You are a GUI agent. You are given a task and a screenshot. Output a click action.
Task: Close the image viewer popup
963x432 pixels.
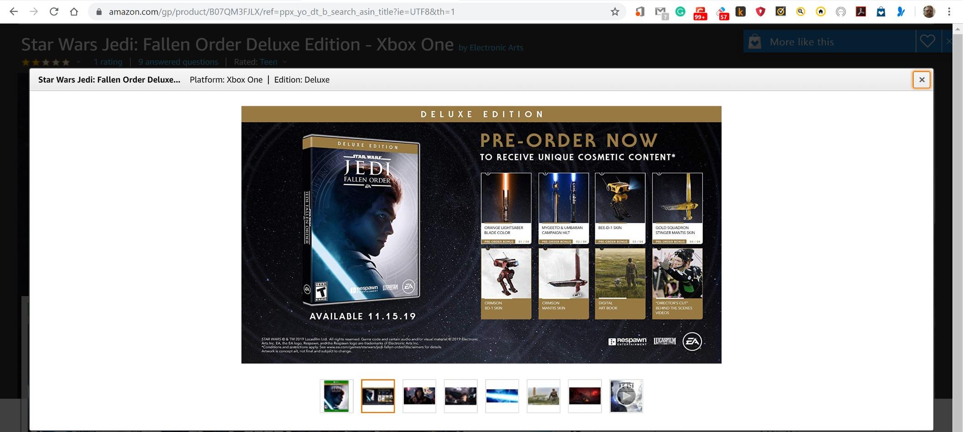(x=921, y=80)
